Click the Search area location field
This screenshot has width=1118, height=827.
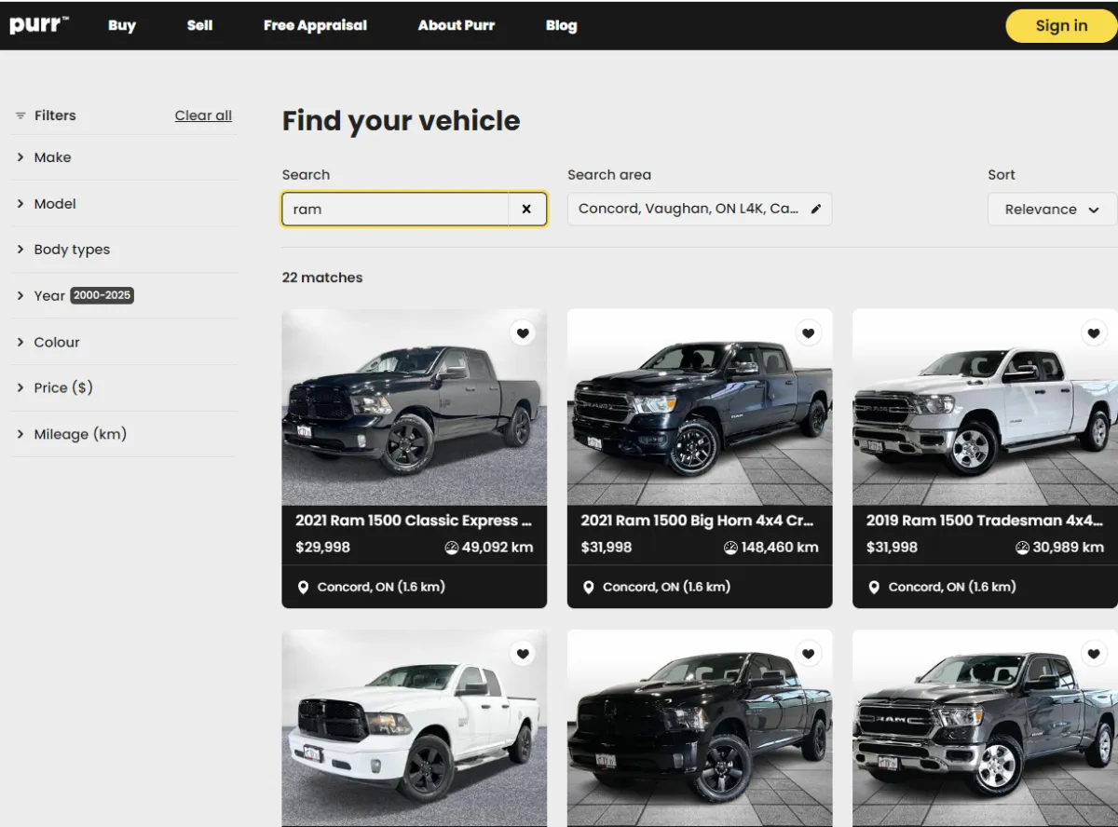point(700,209)
